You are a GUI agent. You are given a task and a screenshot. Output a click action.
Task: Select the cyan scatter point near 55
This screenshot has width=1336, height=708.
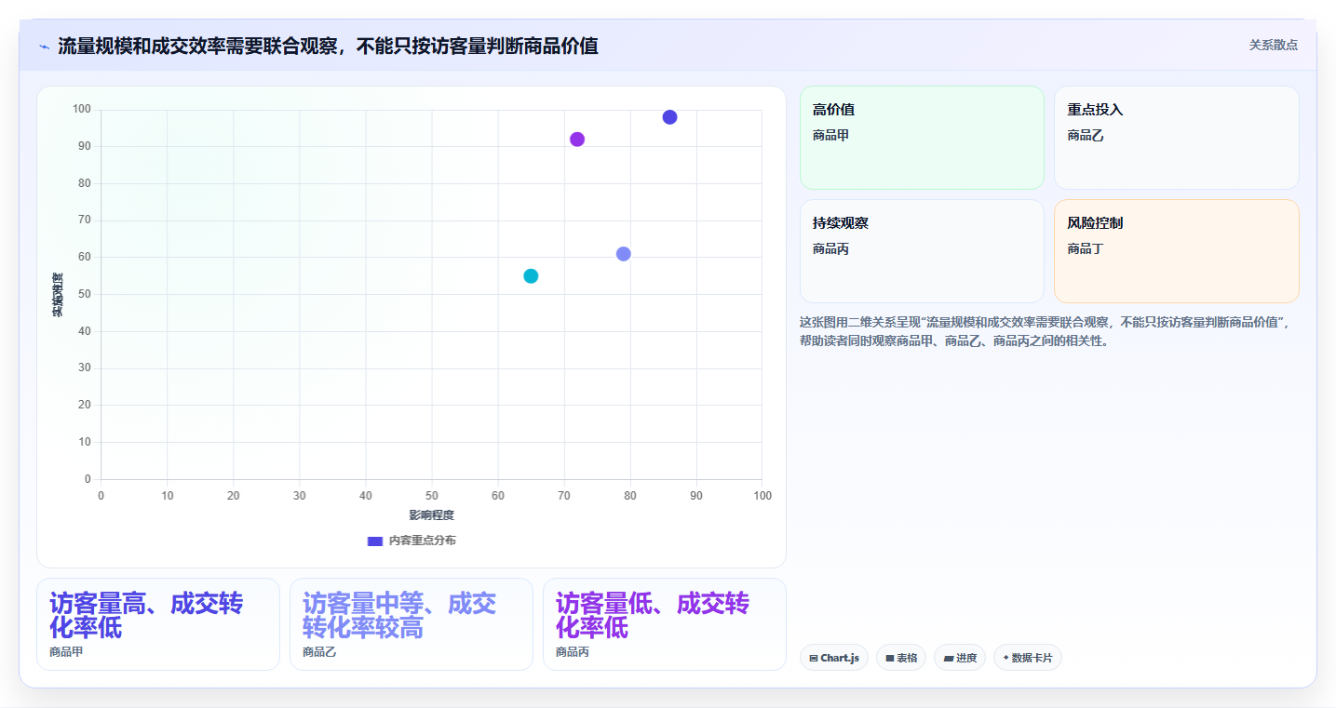click(531, 276)
